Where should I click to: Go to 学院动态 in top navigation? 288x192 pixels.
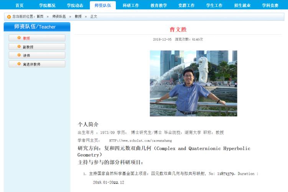coord(75,5)
